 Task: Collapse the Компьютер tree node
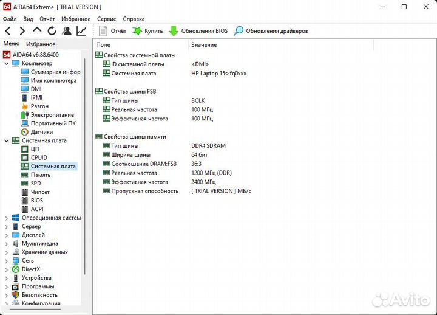click(x=7, y=63)
